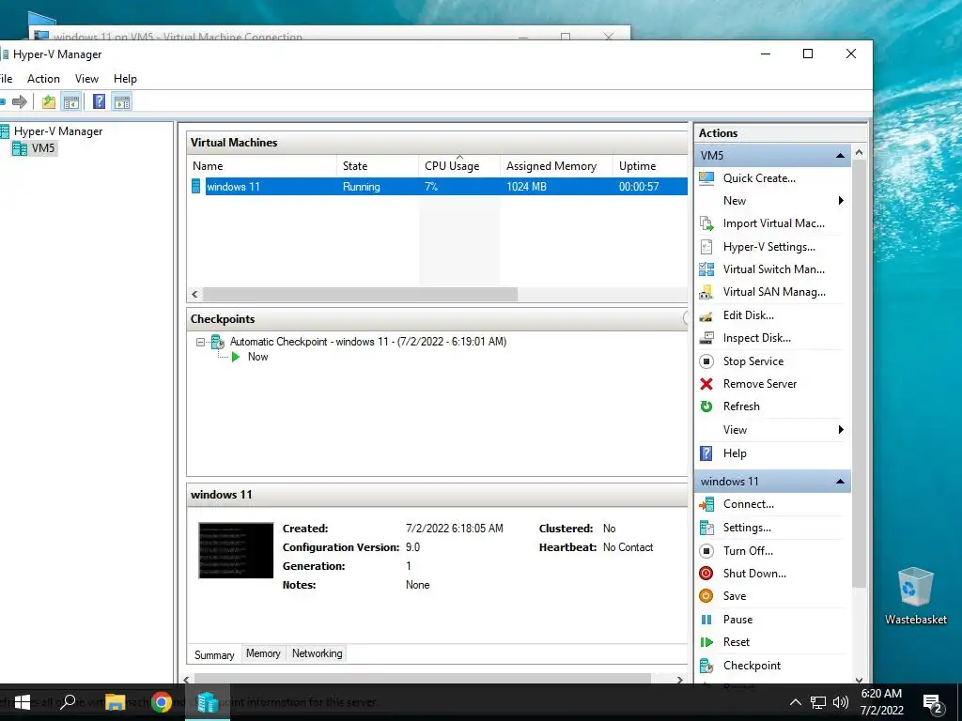This screenshot has height=721, width=962.
Task: Click Shut Down action
Action: pyautogui.click(x=754, y=574)
